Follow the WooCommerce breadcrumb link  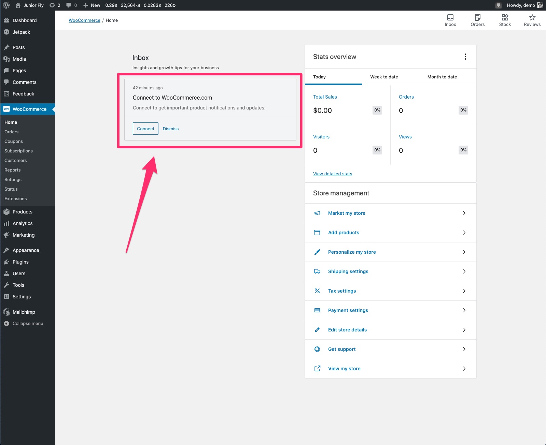pyautogui.click(x=84, y=20)
